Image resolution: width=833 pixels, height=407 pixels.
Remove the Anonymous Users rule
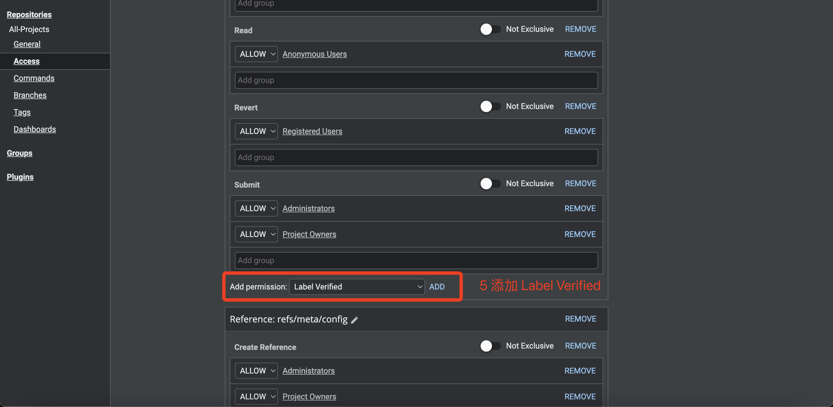click(580, 54)
